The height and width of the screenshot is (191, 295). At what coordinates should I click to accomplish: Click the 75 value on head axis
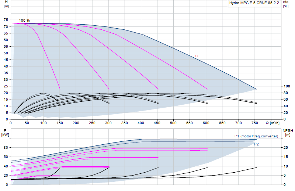(6, 20)
